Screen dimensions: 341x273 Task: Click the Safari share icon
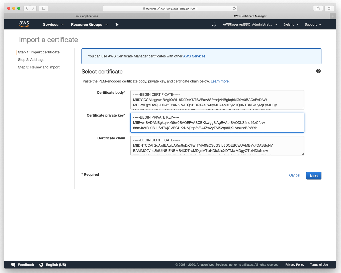pyautogui.click(x=318, y=8)
